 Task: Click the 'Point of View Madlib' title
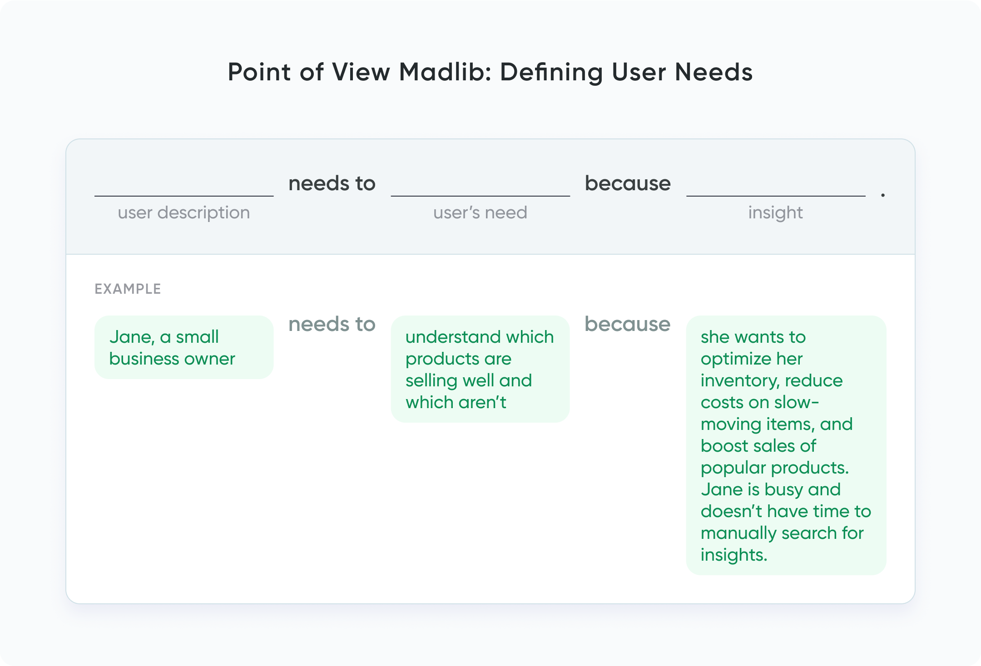[490, 72]
